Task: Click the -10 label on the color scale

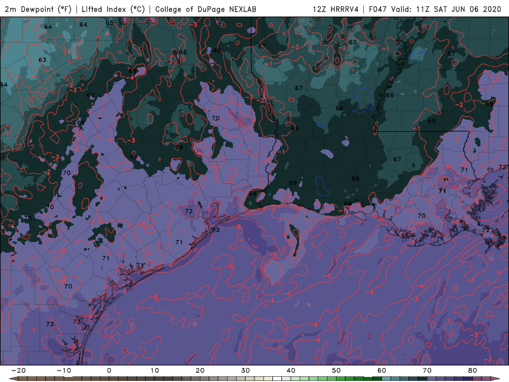Action: point(64,371)
